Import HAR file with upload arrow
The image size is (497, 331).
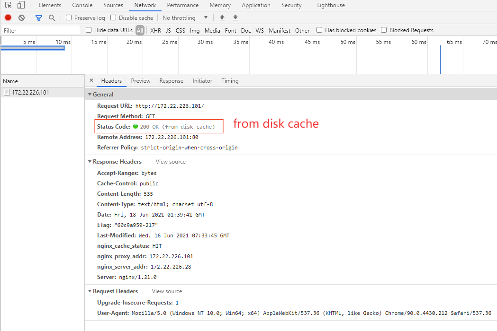click(x=222, y=17)
